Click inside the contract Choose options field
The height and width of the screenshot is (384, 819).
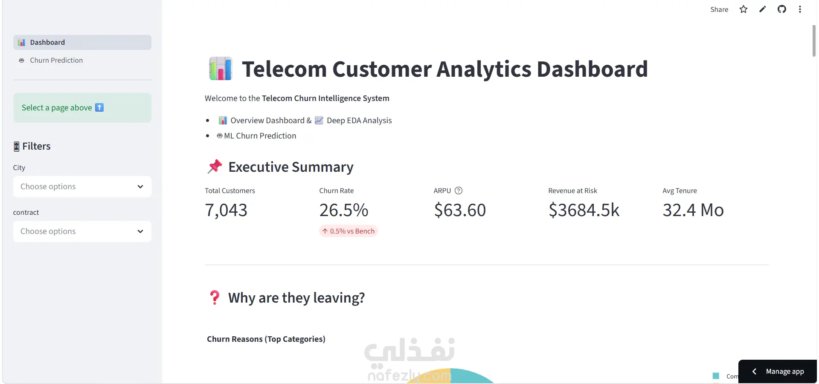coord(82,231)
